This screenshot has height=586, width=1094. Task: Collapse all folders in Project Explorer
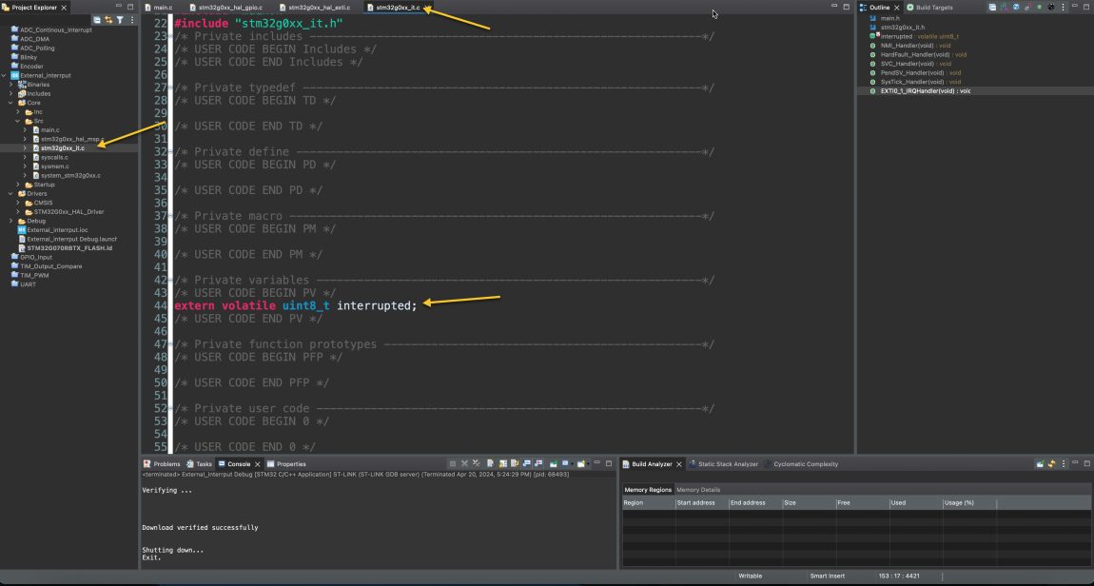(96, 18)
